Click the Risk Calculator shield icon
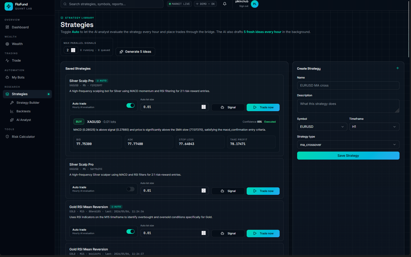The image size is (411, 257). click(7, 137)
